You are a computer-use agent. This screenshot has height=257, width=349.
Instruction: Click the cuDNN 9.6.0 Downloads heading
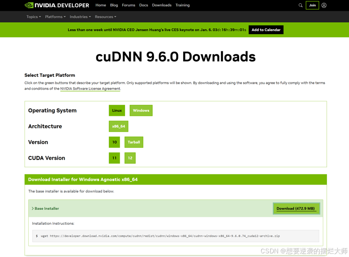tap(176, 57)
